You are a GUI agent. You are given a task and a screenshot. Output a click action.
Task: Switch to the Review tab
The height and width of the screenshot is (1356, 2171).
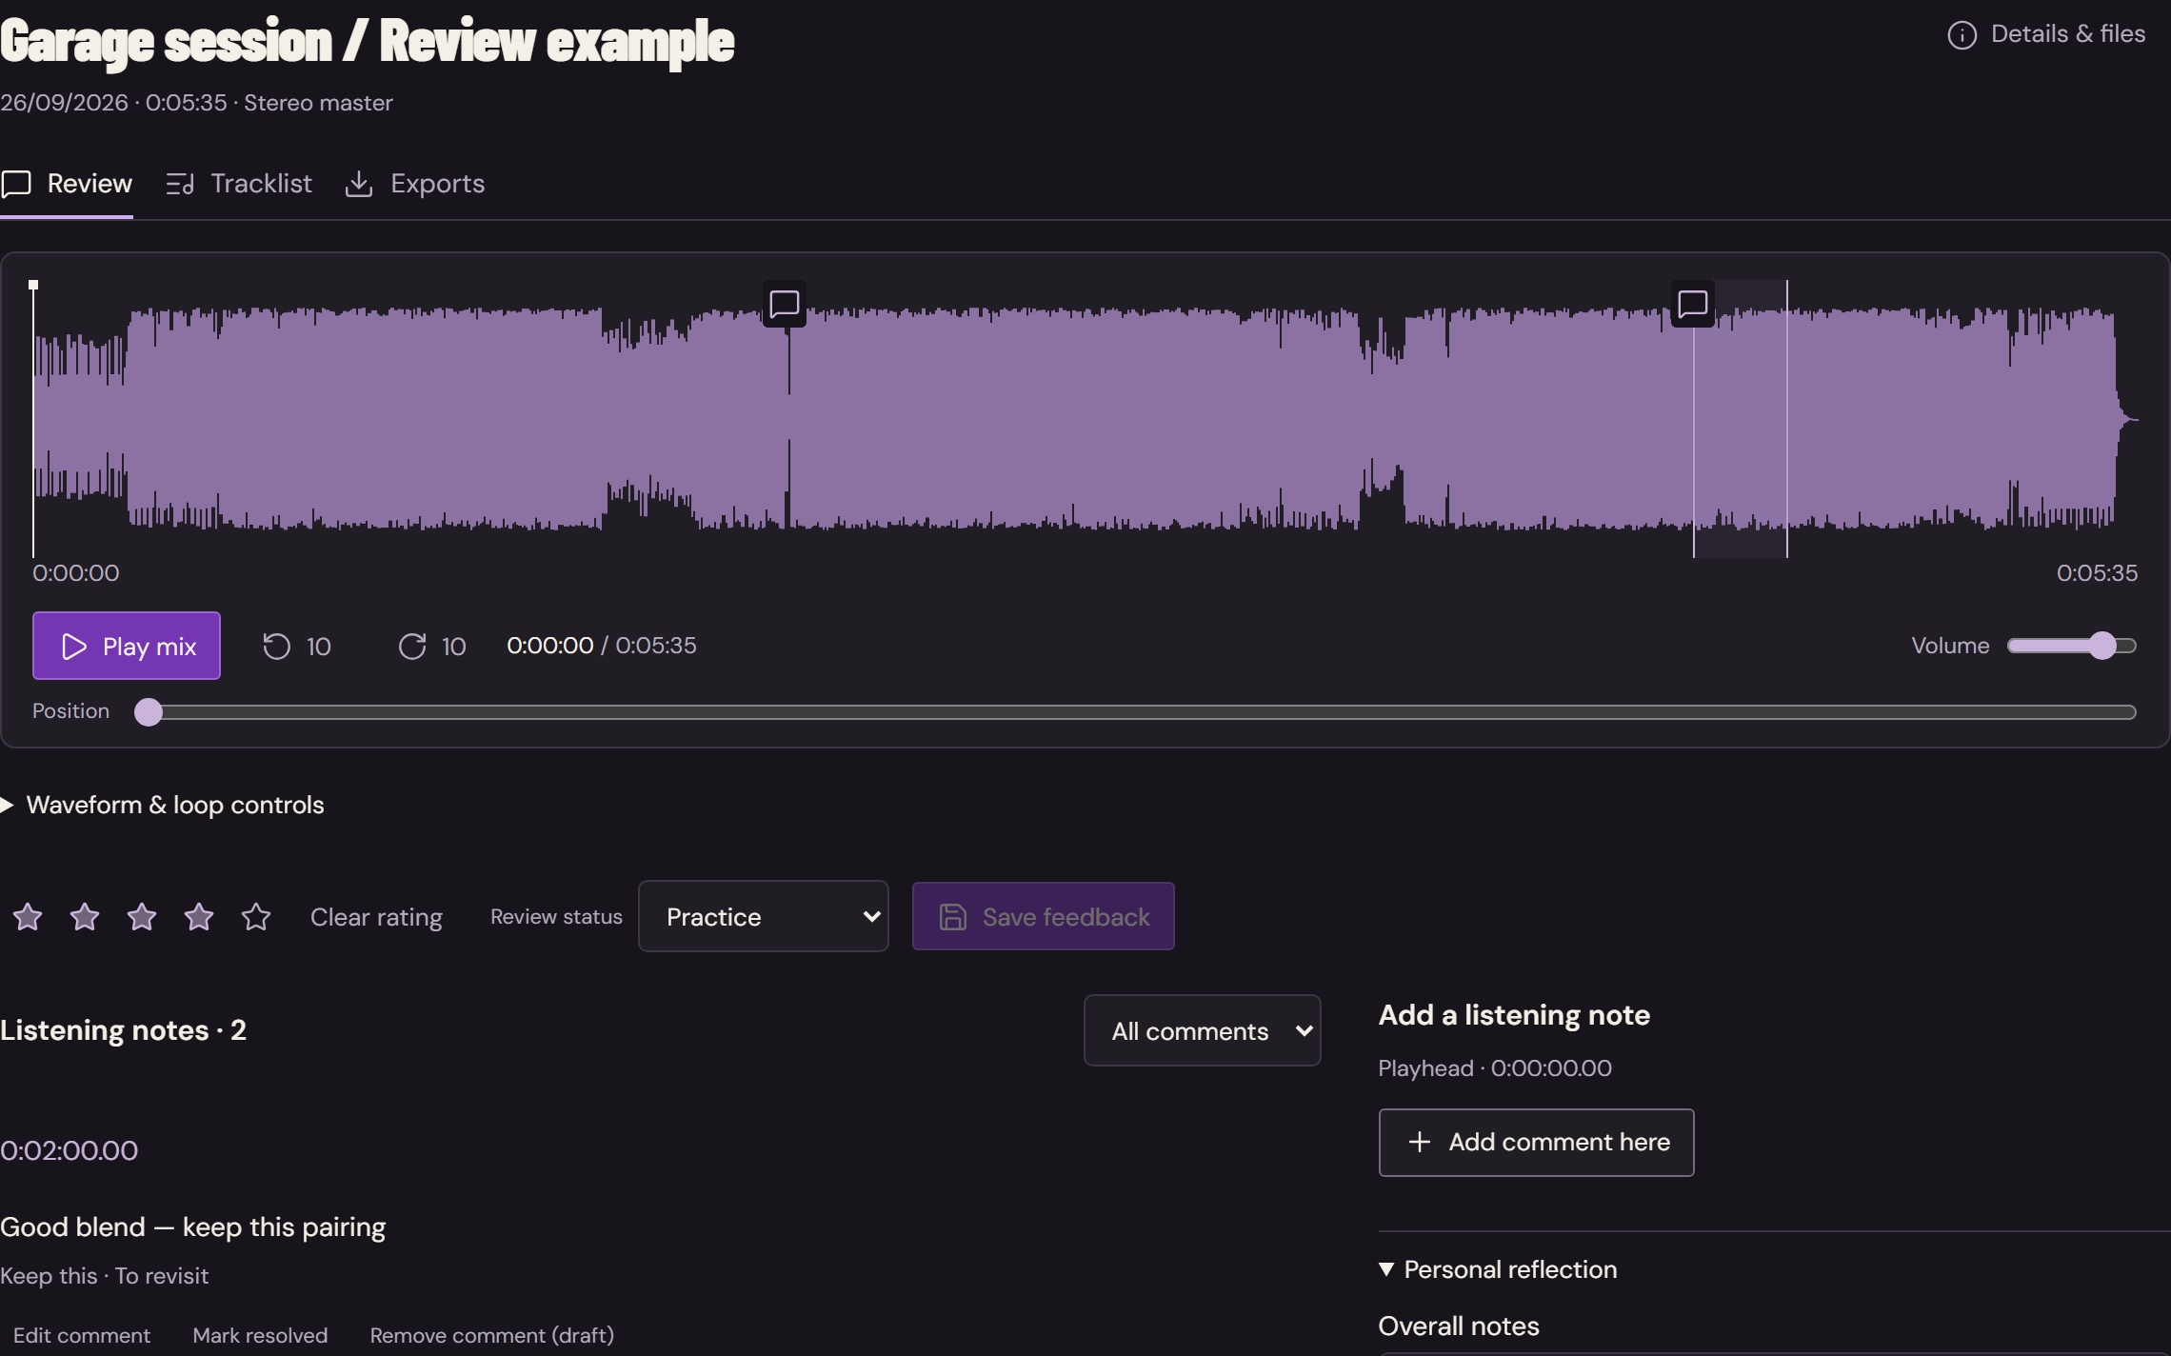click(67, 184)
